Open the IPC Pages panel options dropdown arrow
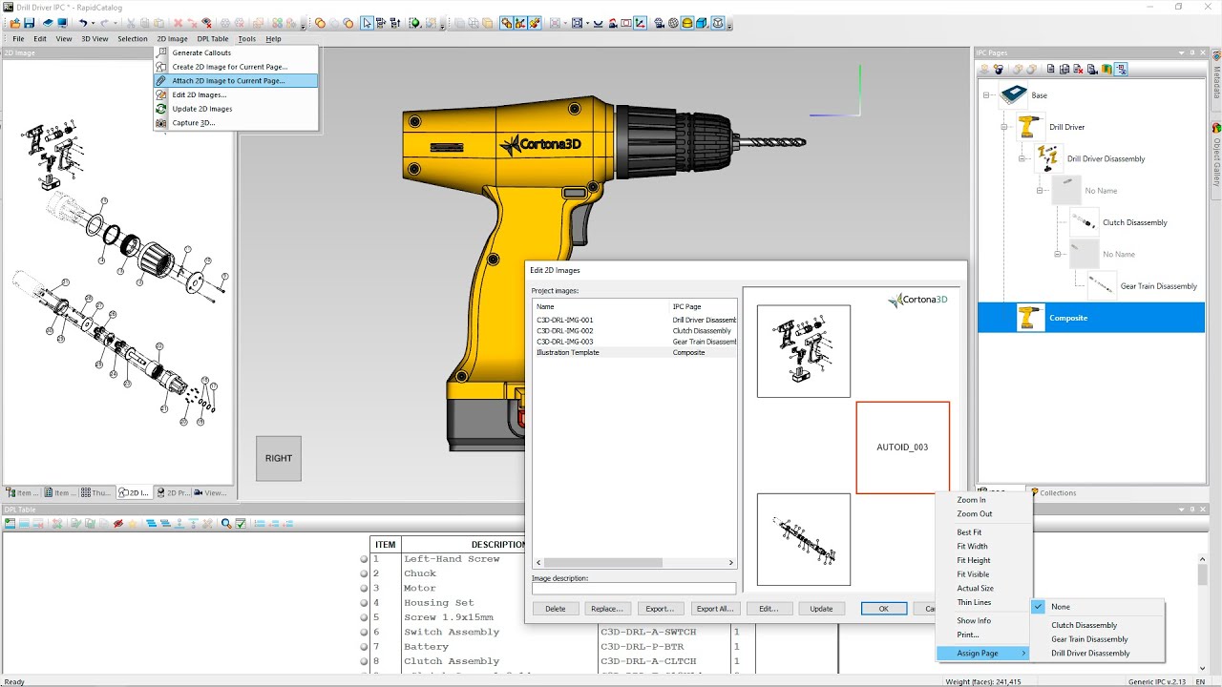This screenshot has height=687, width=1222. [x=1180, y=53]
